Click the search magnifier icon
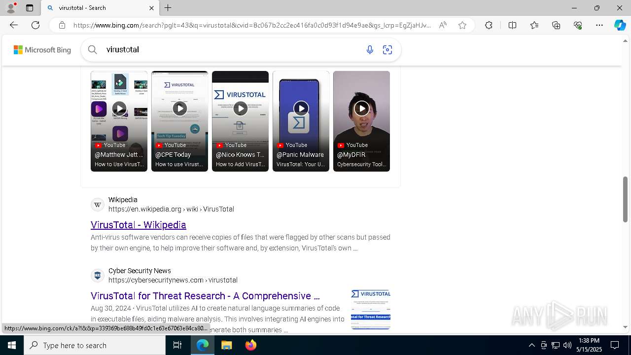 92,49
